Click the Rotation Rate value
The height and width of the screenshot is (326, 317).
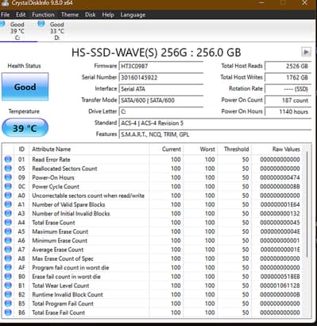pos(288,89)
